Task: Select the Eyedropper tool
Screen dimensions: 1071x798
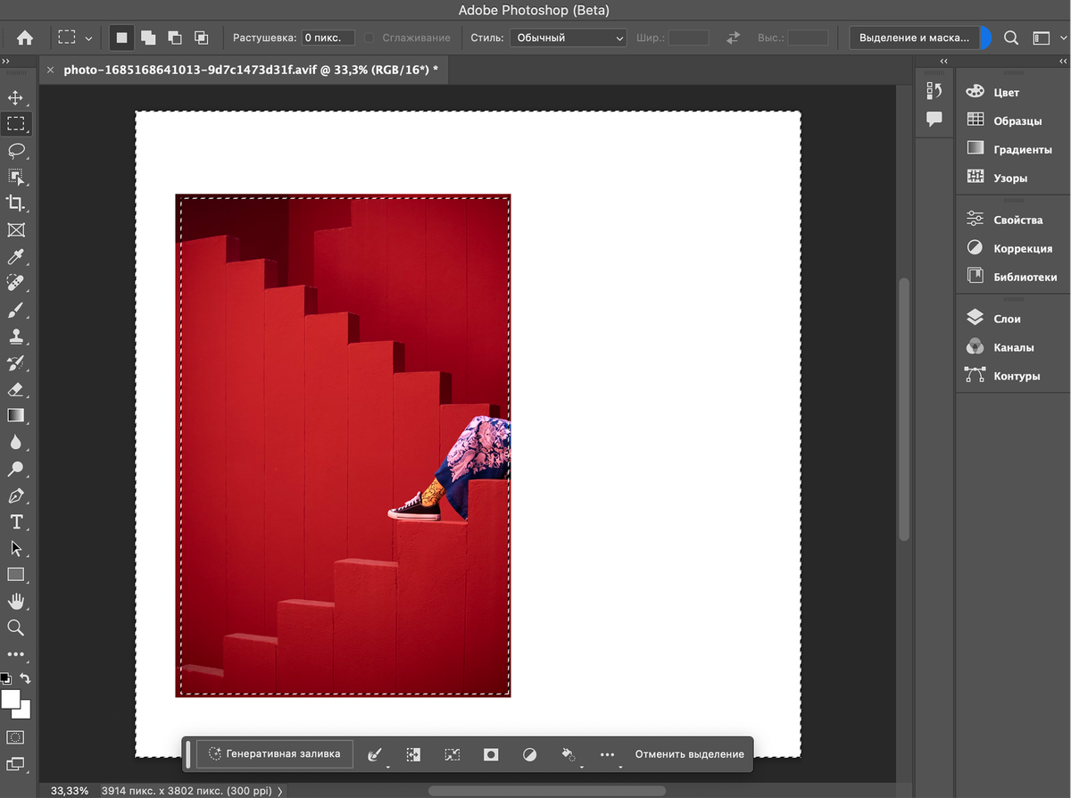Action: point(15,257)
